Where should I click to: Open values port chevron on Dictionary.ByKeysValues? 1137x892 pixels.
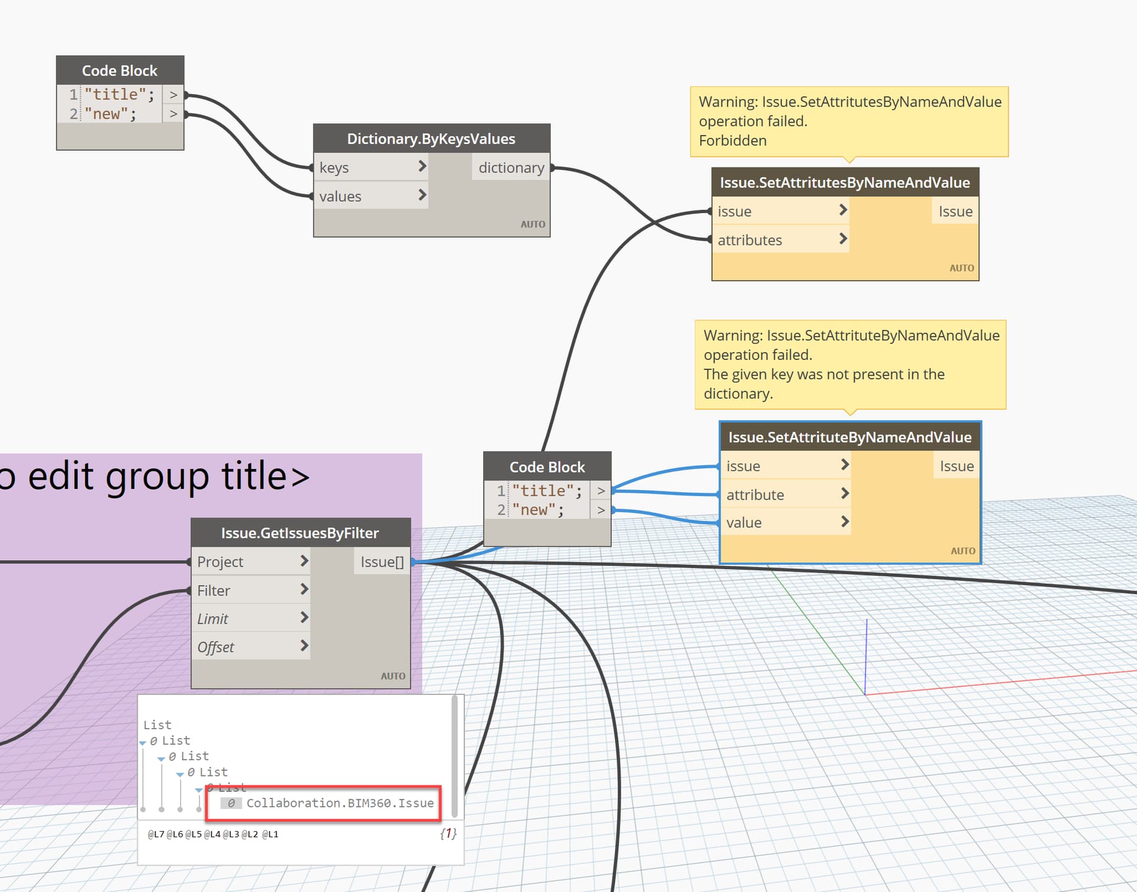tap(422, 195)
